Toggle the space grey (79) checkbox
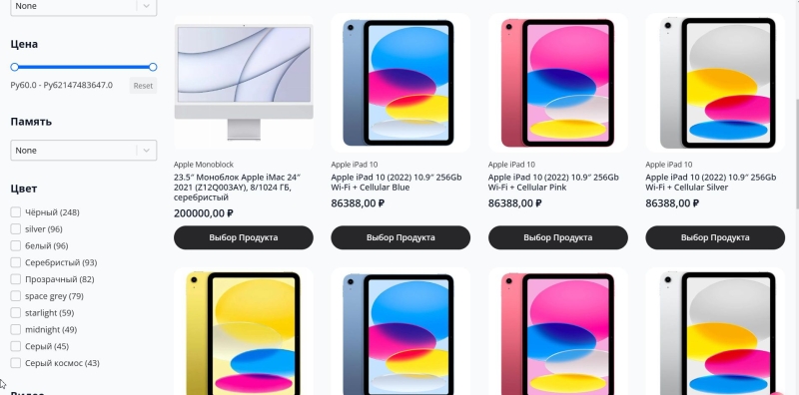799x395 pixels. coord(16,296)
